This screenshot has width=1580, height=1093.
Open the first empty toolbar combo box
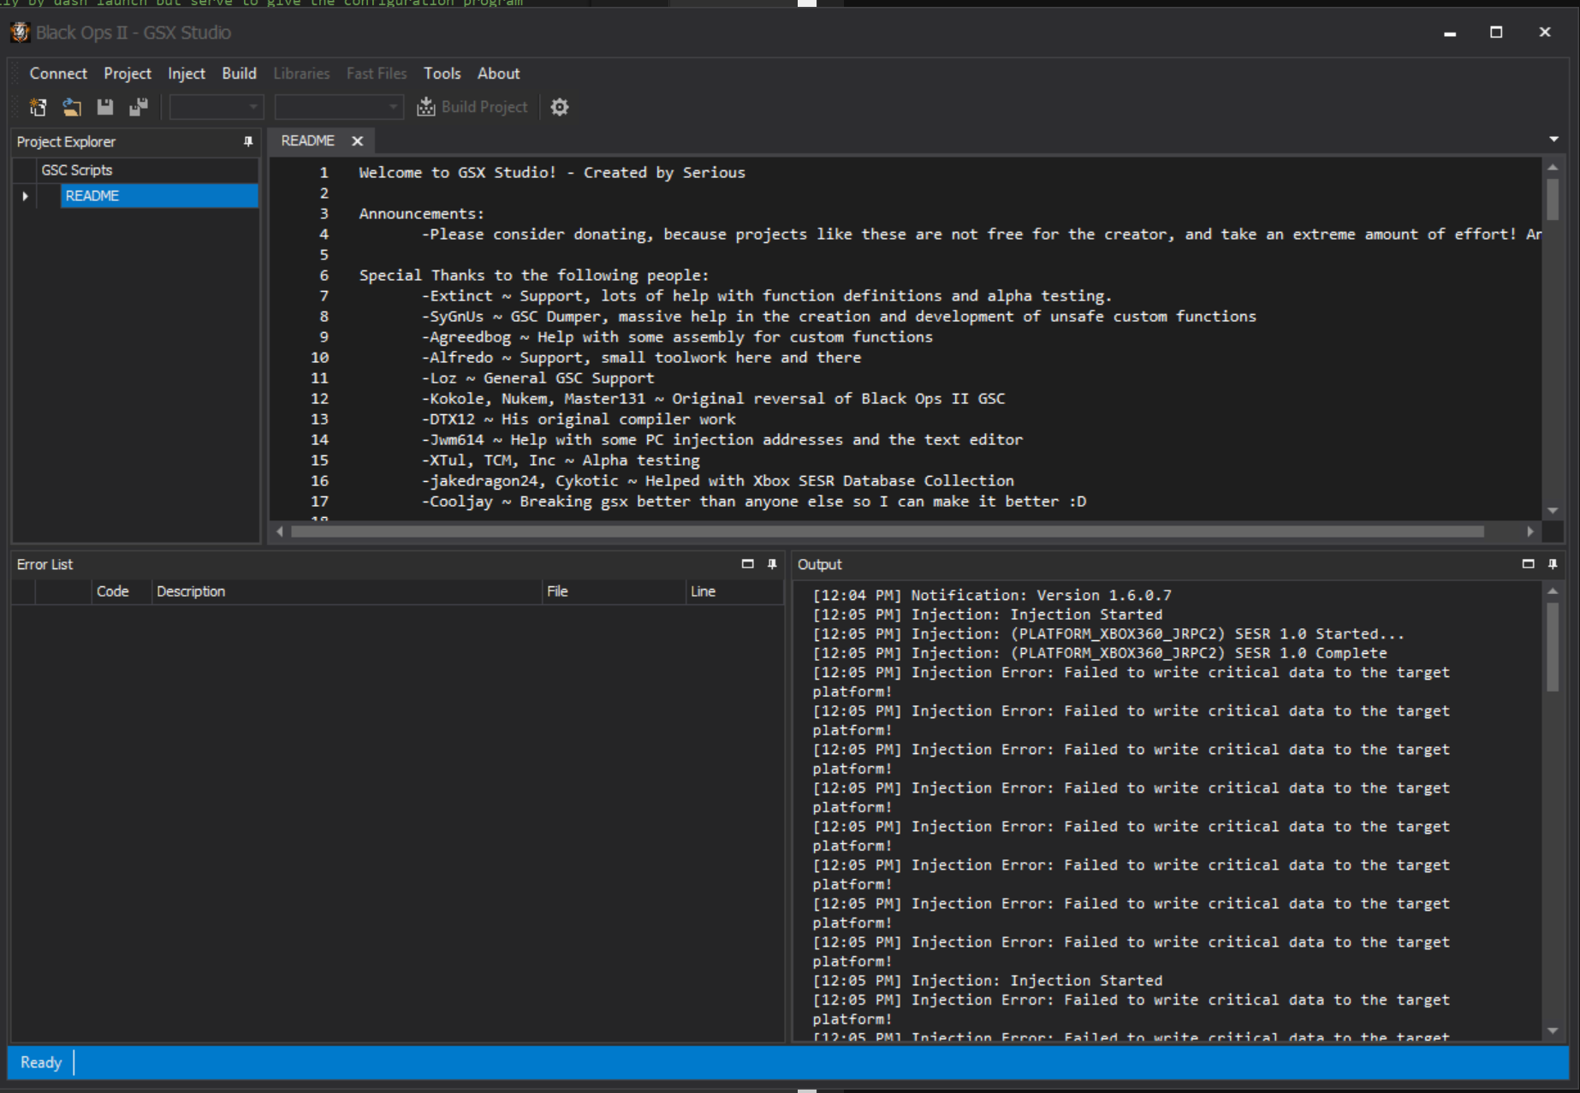(217, 107)
